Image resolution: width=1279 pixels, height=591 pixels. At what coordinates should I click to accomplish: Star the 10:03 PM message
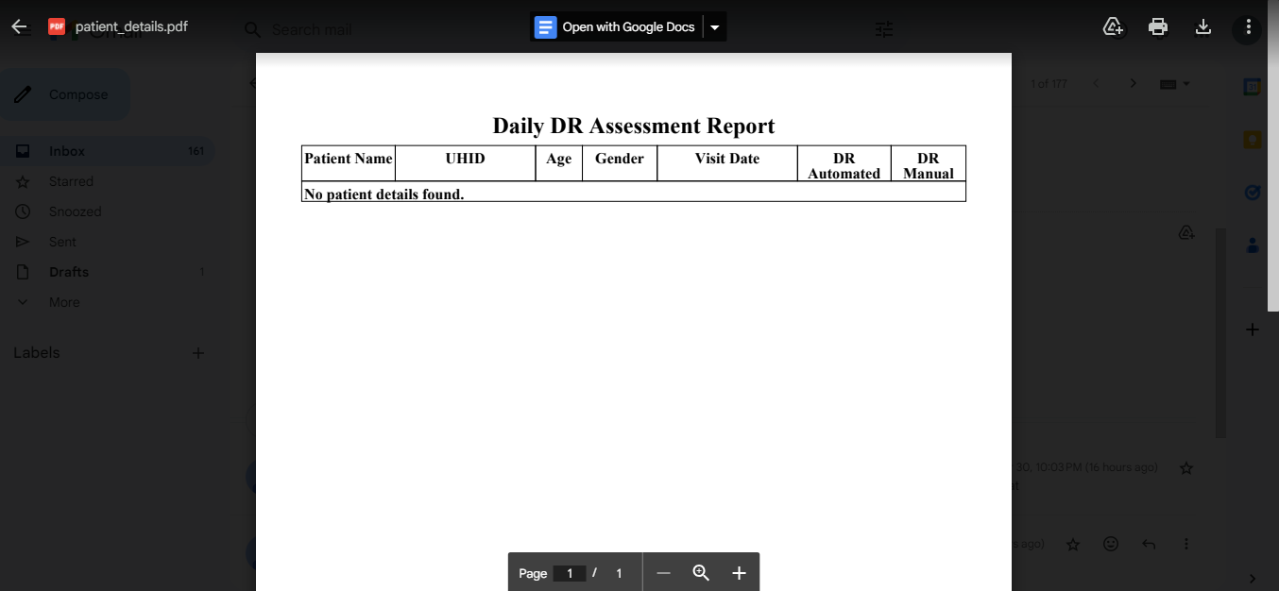click(1186, 468)
